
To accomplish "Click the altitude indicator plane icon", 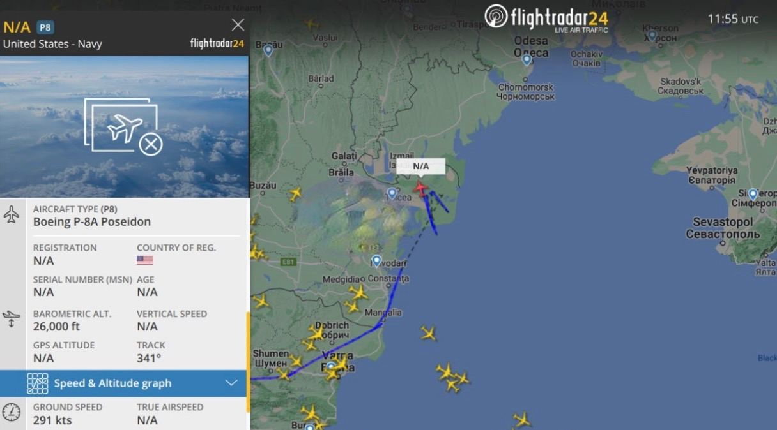I will click(x=12, y=318).
